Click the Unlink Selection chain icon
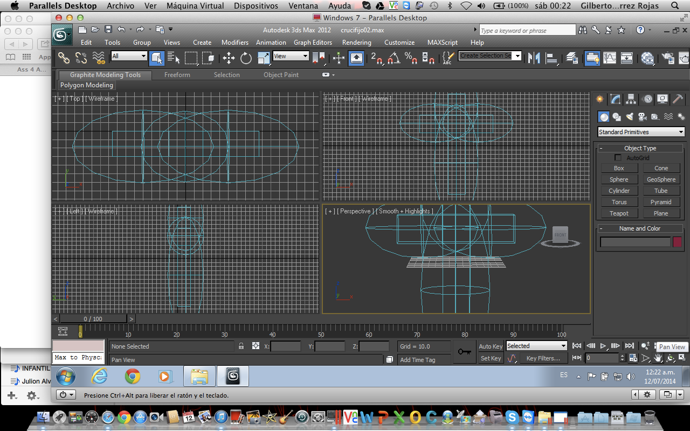Screen dimensions: 690x431 (81, 57)
